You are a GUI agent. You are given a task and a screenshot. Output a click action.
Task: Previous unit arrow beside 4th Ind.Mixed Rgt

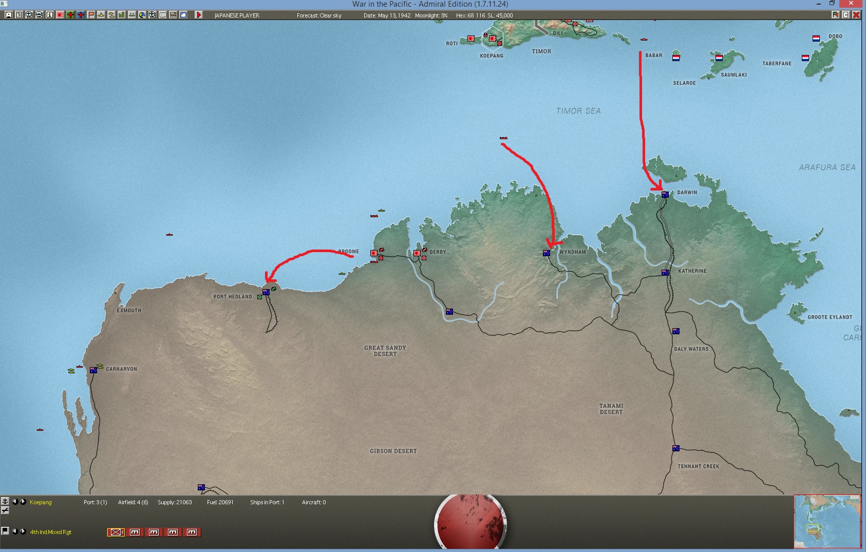pos(15,531)
